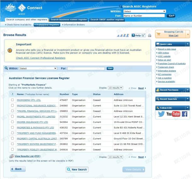Open the YouTube icon under Follow ASIC
Image resolution: width=192 pixels, height=179 pixels.
(173, 114)
